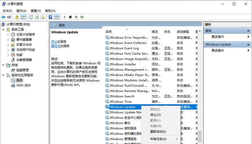Select the Windows Event Log service row
The image size is (252, 144).
[151, 48]
